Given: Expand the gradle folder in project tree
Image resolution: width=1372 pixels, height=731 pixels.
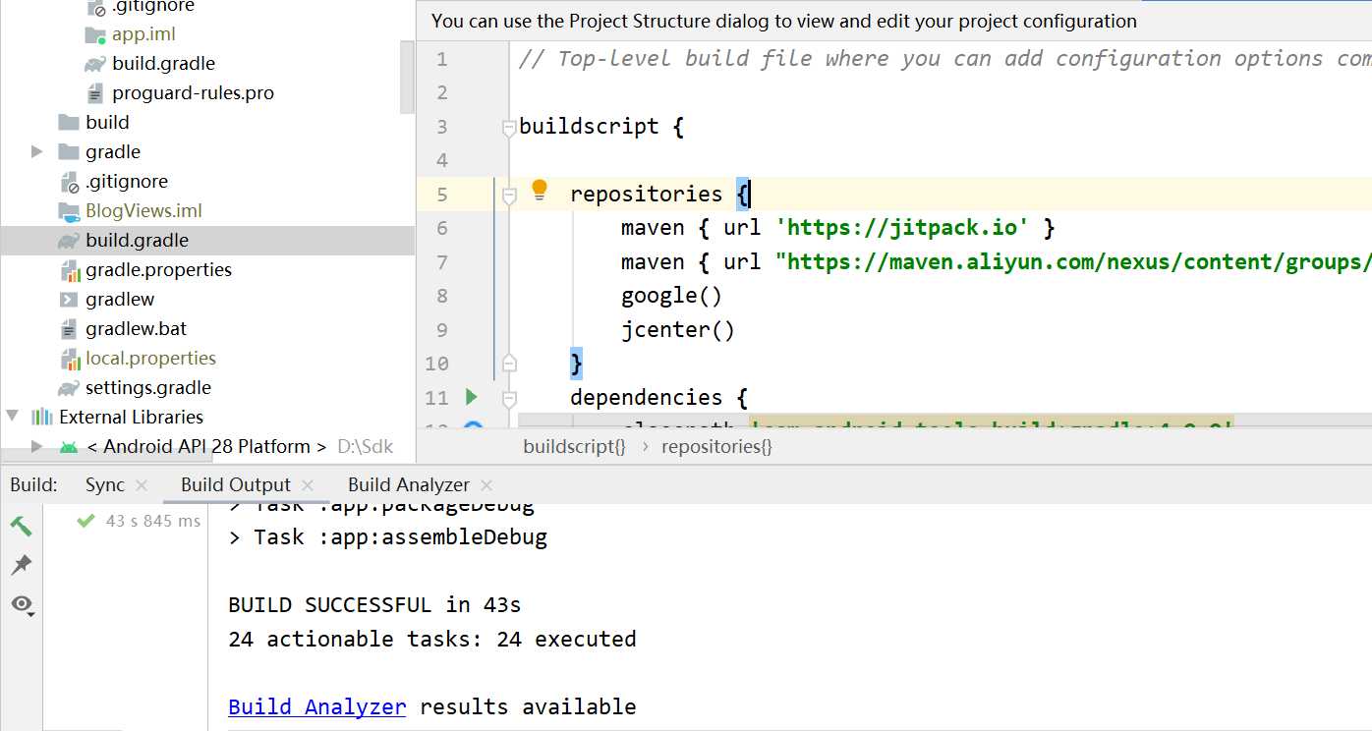Looking at the screenshot, I should pos(36,151).
